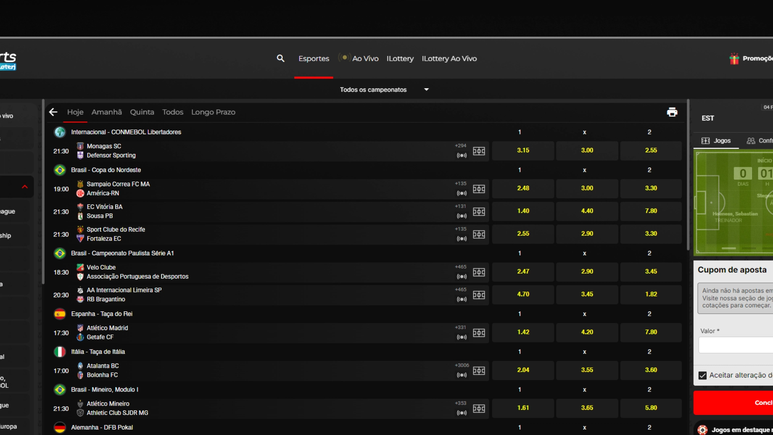Open Brasil - Campeonato Paulista Série A1 league
Image resolution: width=773 pixels, height=435 pixels.
tap(122, 253)
